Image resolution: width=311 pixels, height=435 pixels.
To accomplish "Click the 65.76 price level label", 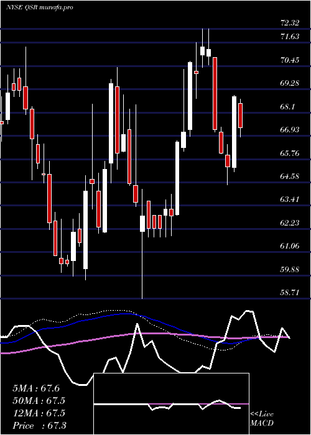I will pyautogui.click(x=290, y=153).
